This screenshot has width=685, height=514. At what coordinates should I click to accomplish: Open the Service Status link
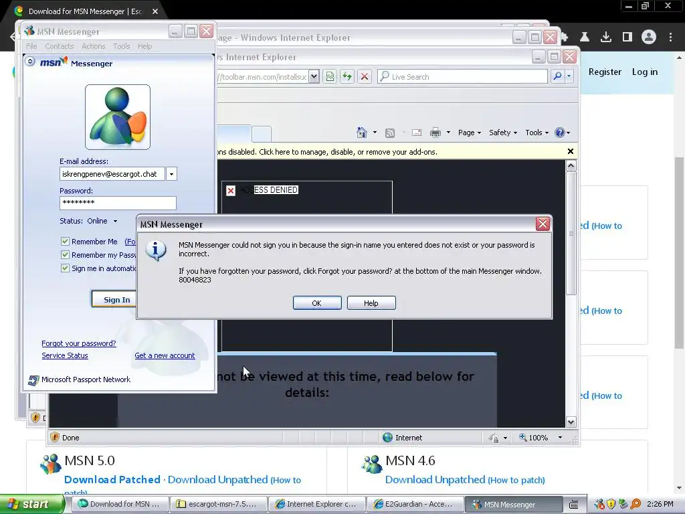click(x=65, y=355)
